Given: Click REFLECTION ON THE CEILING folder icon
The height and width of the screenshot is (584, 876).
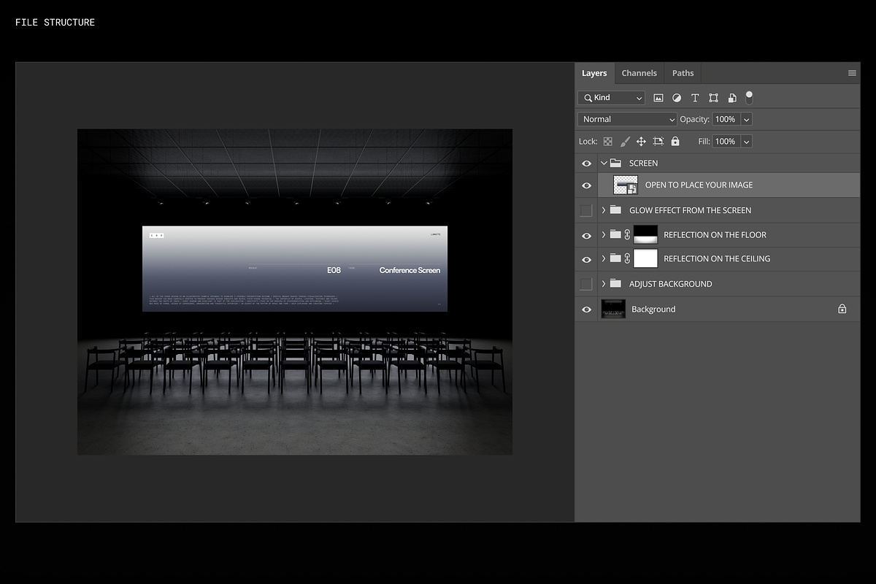Looking at the screenshot, I should click(615, 258).
